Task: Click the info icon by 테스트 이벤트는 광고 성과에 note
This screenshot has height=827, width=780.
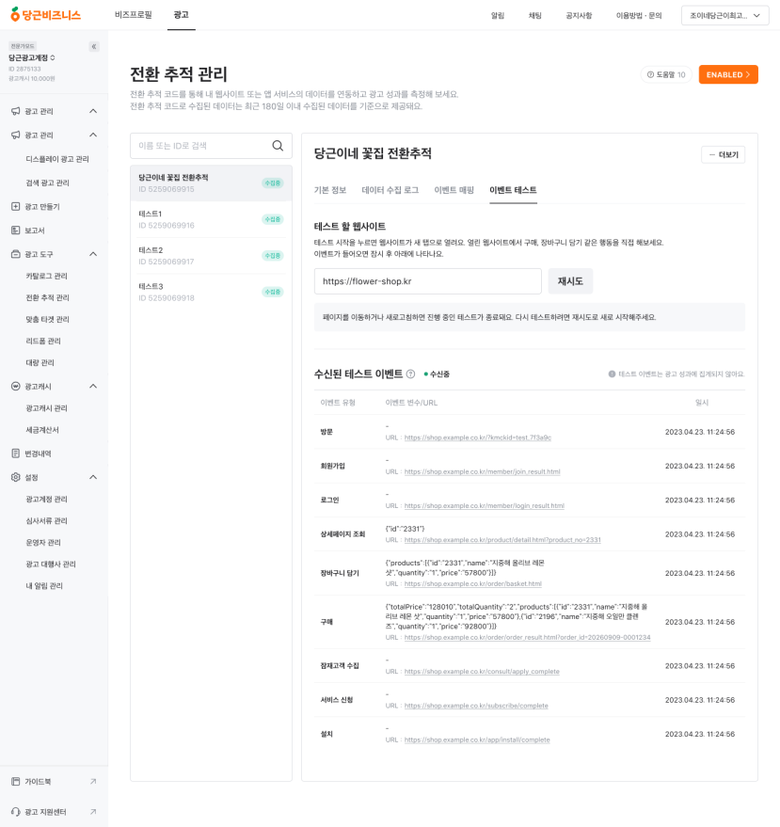Action: (x=612, y=374)
